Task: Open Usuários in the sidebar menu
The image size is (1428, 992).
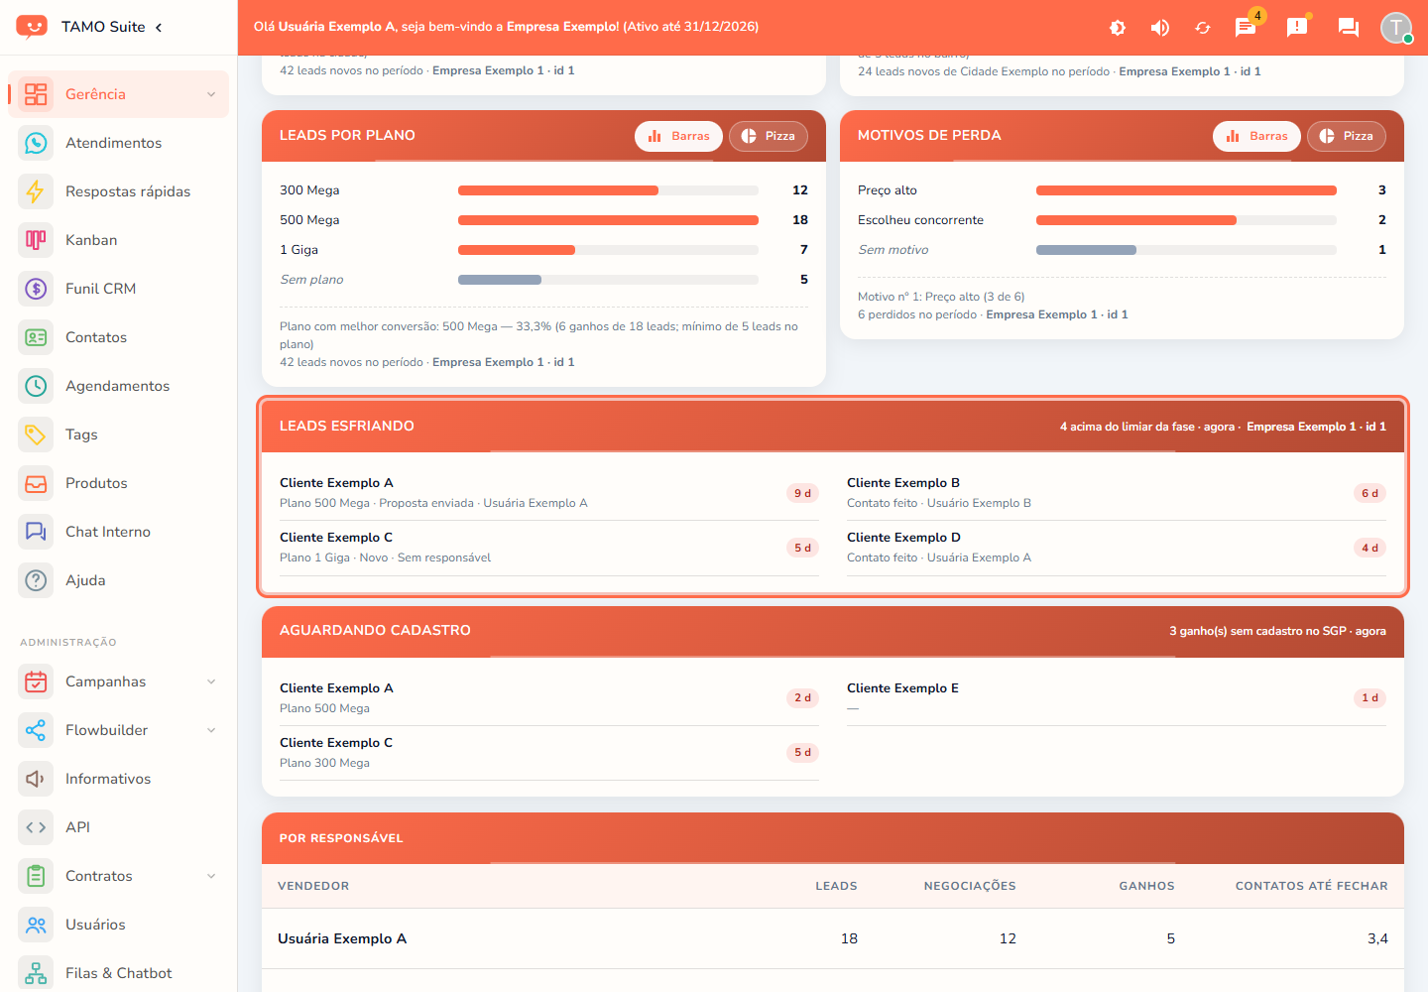Action: [x=118, y=925]
